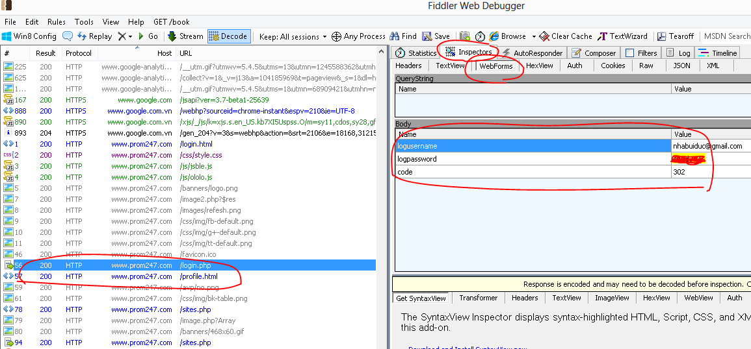Screen dimensions: 751x349
Task: Click the Win8 Config toolbar button
Action: [29, 36]
